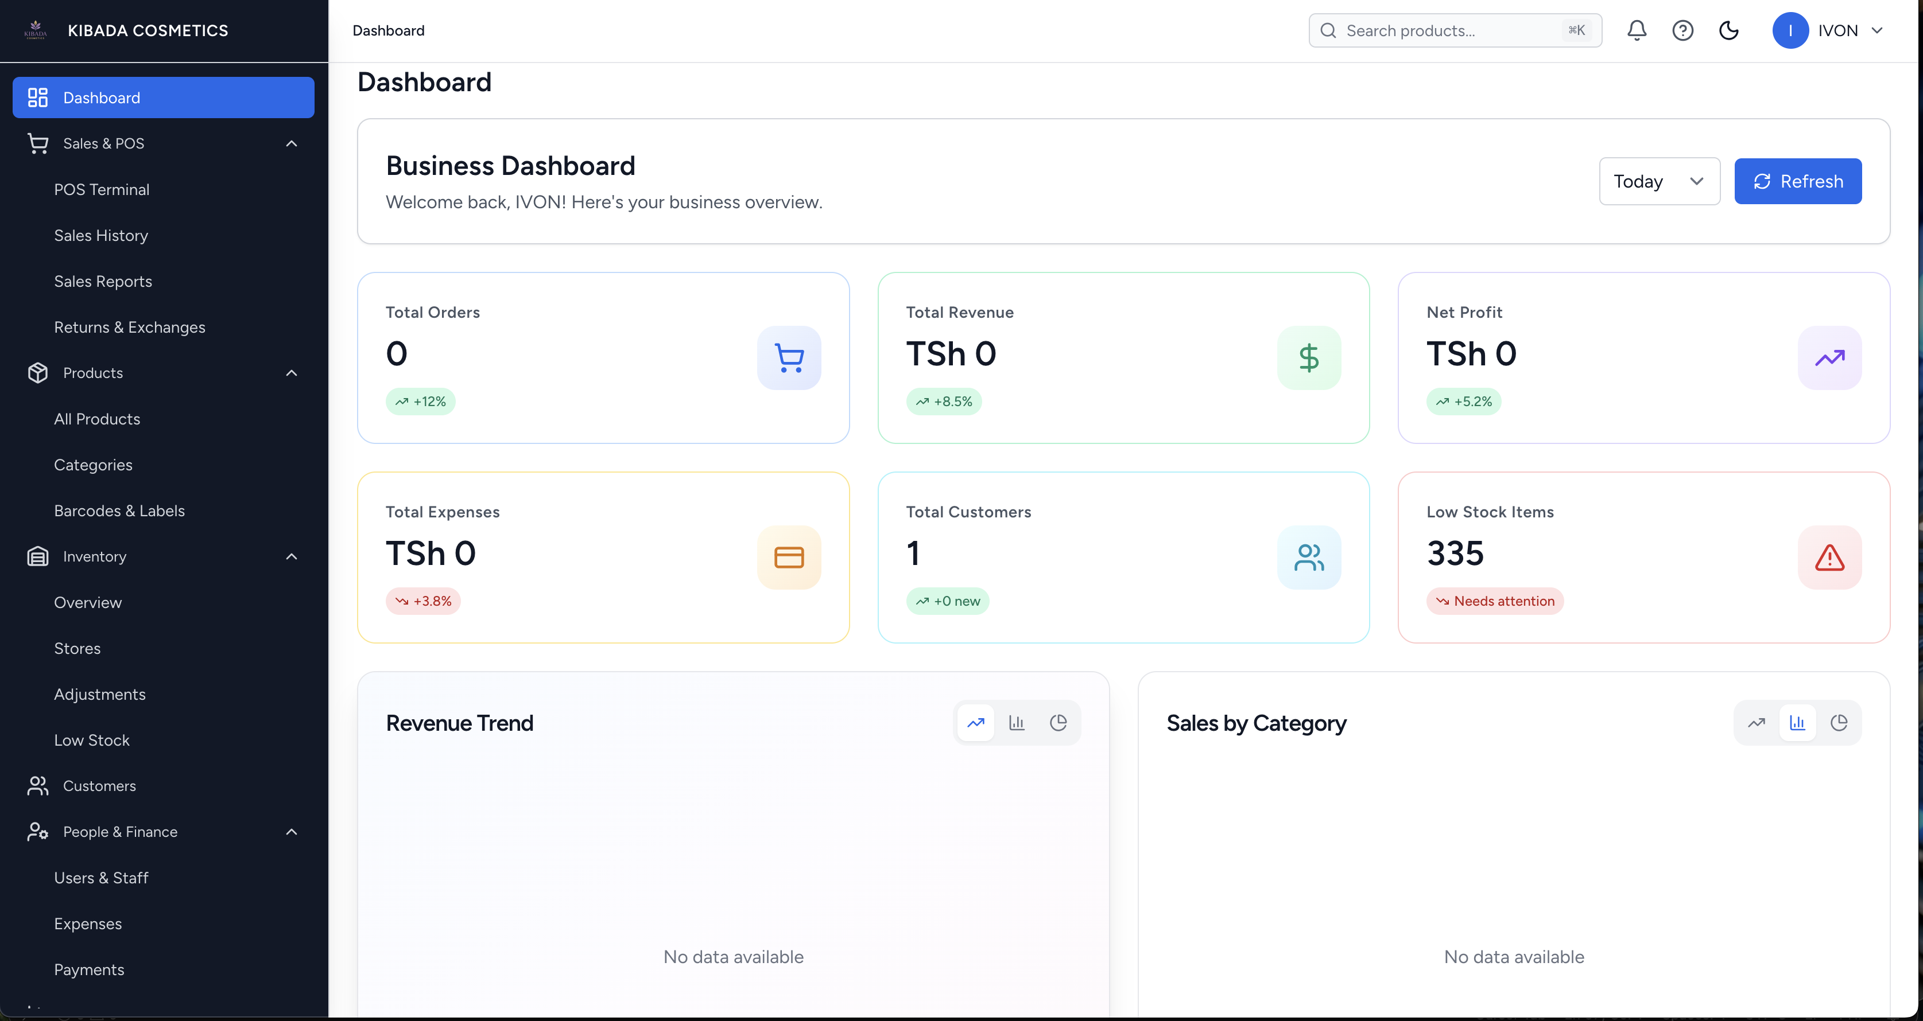Switch Revenue Trend to bar chart view
The height and width of the screenshot is (1021, 1923).
[x=1017, y=723]
